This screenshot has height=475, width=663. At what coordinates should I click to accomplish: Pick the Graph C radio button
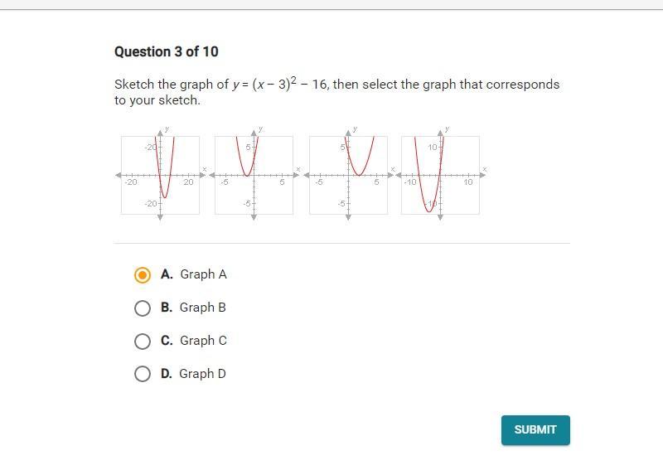coord(143,341)
